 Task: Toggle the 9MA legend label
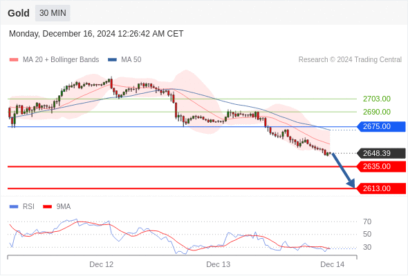coord(64,207)
